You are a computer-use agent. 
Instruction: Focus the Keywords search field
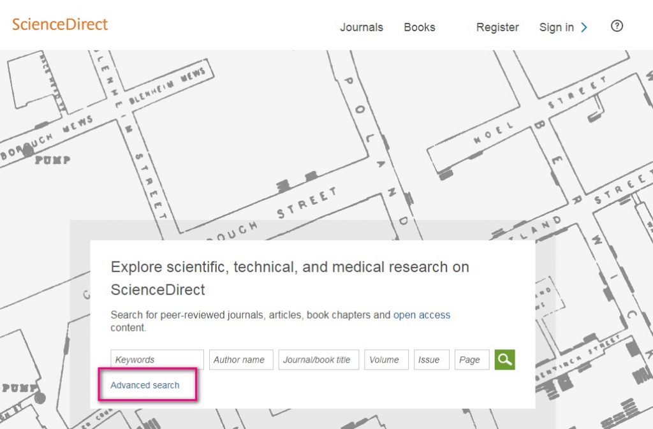pyautogui.click(x=157, y=360)
